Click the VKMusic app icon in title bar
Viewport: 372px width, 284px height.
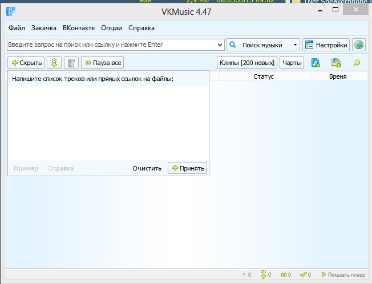pyautogui.click(x=11, y=11)
